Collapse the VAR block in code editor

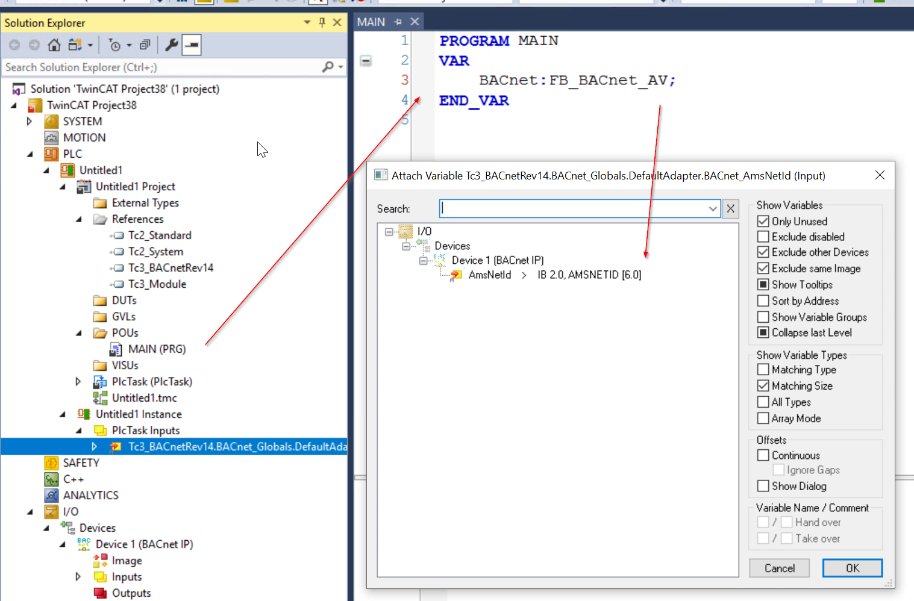tap(366, 60)
